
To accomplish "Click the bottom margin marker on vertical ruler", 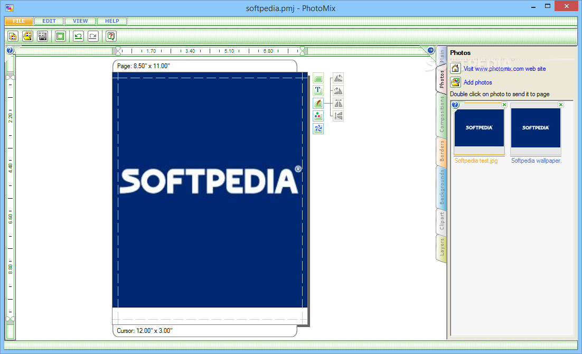I will pos(10,319).
